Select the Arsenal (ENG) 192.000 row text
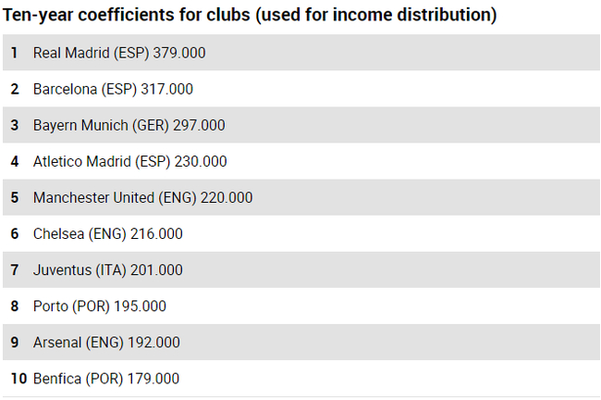This screenshot has width=601, height=400. click(106, 343)
